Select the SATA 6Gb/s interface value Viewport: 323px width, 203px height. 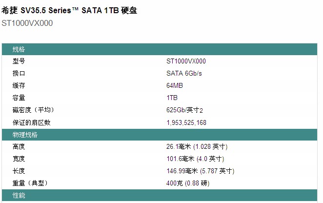click(184, 74)
